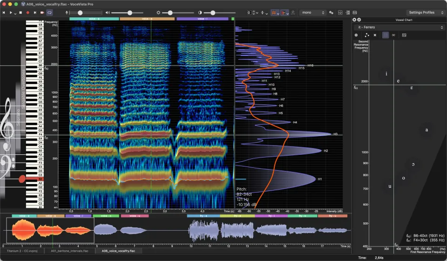Switch to the A06_voice_vocalfry.flac tab
The width and height of the screenshot is (447, 261).
118,251
